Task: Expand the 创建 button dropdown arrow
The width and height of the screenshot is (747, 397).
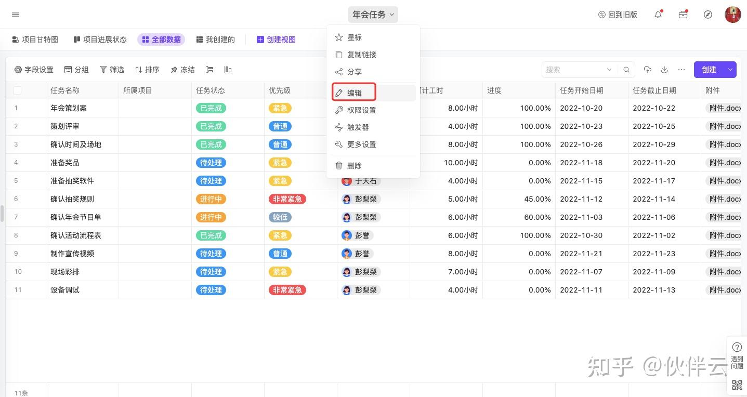Action: coord(730,70)
